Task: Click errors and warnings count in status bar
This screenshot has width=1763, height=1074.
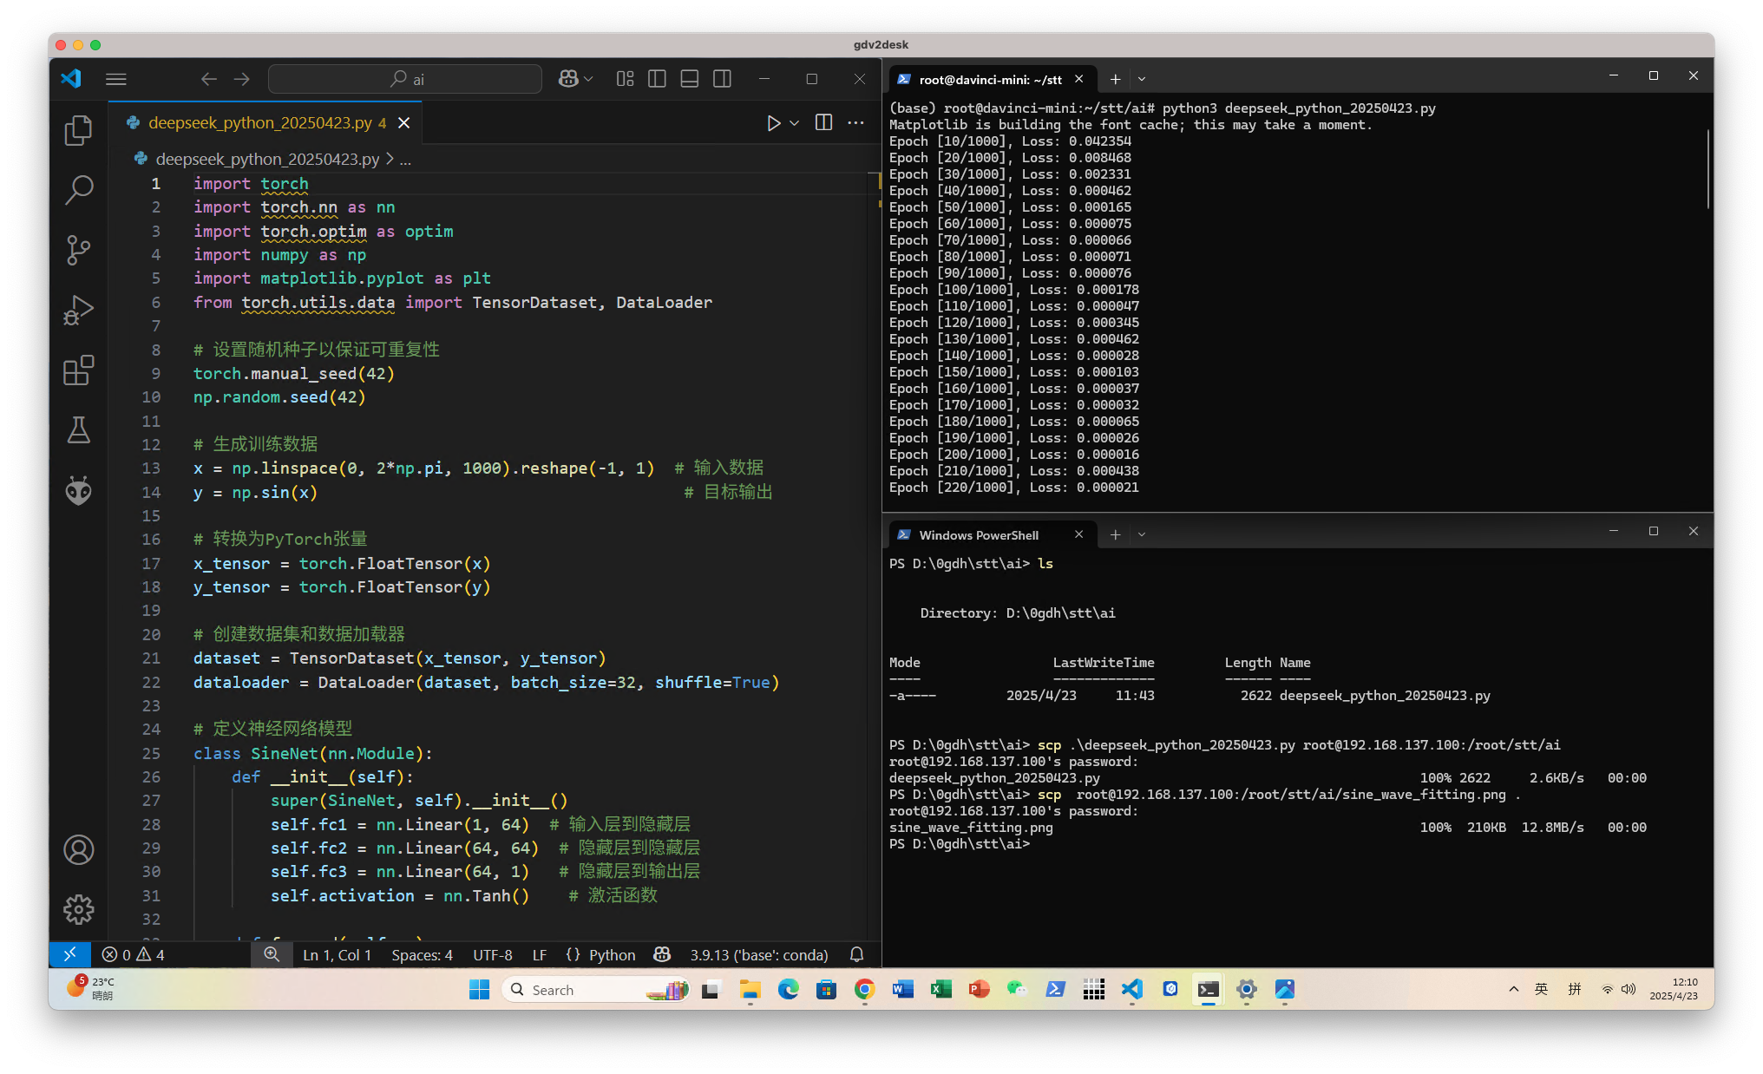Action: pyautogui.click(x=133, y=954)
